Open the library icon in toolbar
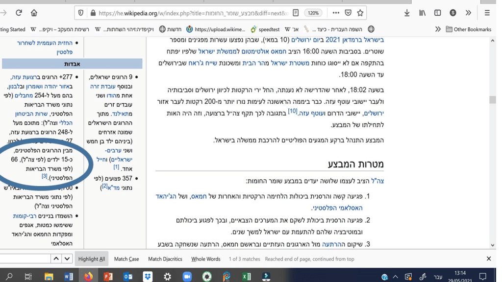The width and height of the screenshot is (502, 282). (x=422, y=13)
